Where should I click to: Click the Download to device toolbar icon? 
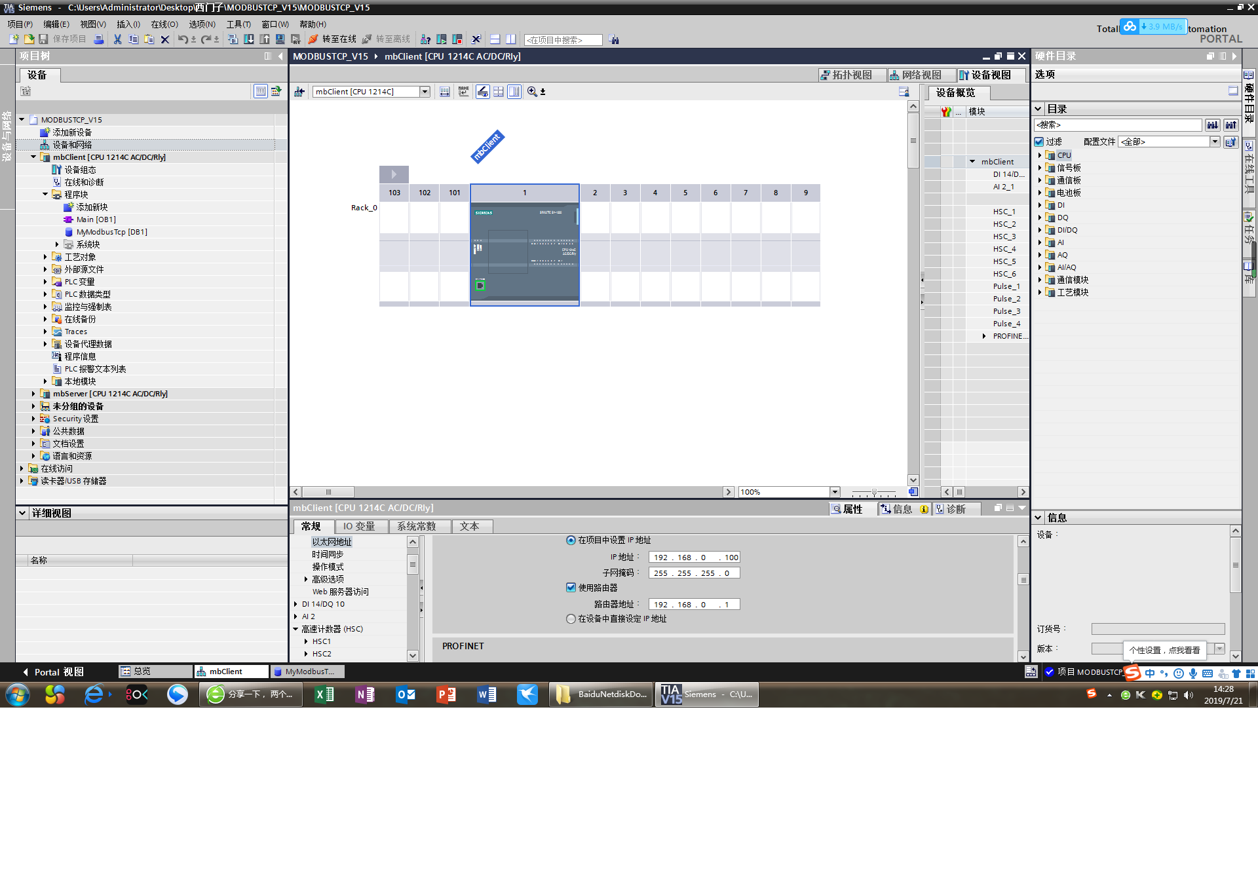(x=249, y=39)
